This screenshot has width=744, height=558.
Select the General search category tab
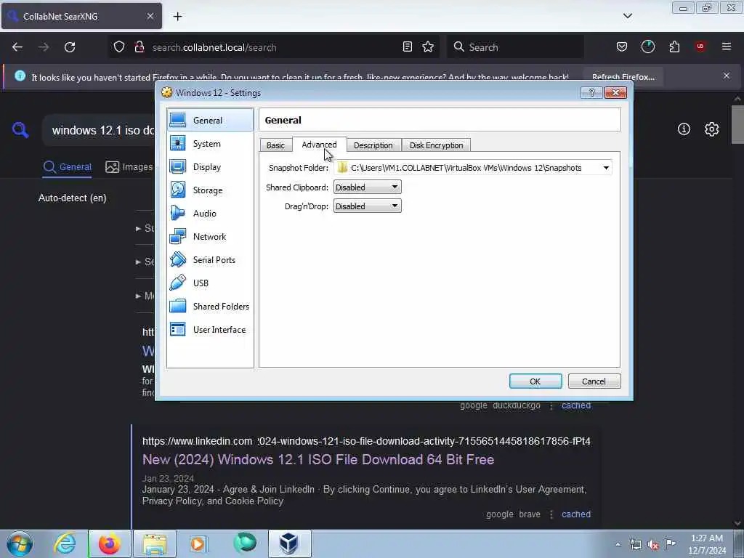point(68,167)
